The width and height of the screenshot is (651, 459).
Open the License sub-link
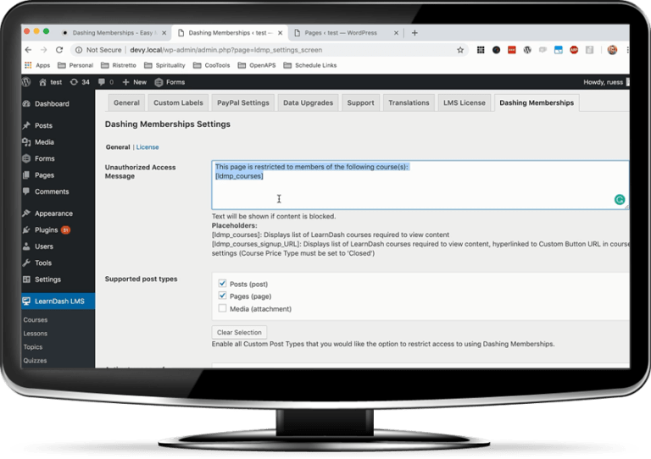(147, 147)
